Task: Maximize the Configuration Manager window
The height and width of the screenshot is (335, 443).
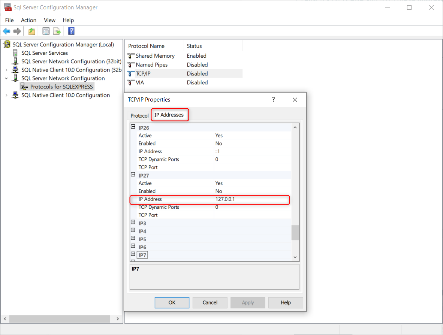Action: pyautogui.click(x=409, y=7)
